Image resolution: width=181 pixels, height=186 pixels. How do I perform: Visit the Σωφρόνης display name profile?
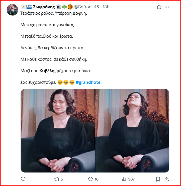pos(44,7)
